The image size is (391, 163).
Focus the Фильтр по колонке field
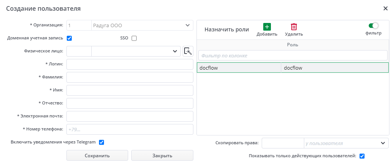[x=292, y=55]
